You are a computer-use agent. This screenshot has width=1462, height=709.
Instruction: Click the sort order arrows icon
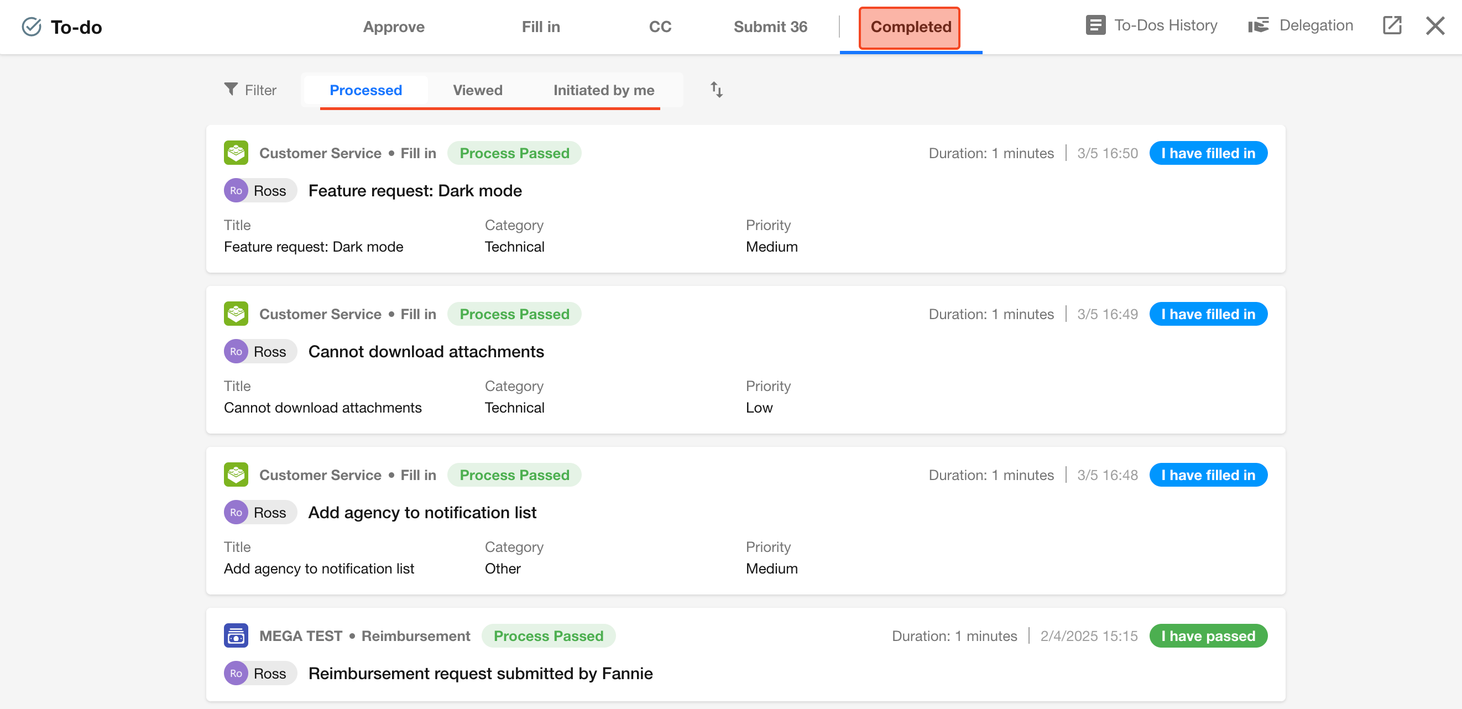pyautogui.click(x=716, y=90)
